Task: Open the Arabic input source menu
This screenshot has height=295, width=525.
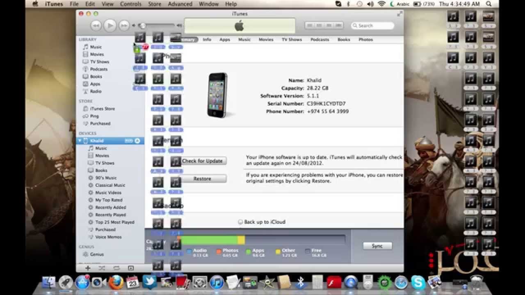Action: pyautogui.click(x=399, y=4)
